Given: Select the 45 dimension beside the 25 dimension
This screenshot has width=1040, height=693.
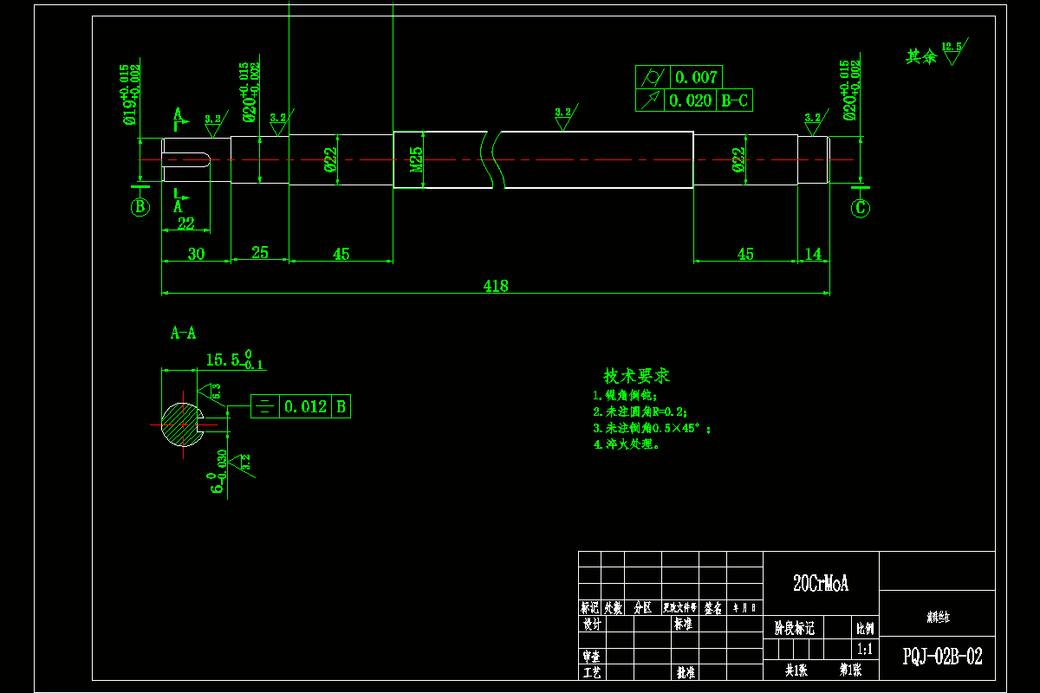Looking at the screenshot, I should coord(341,253).
